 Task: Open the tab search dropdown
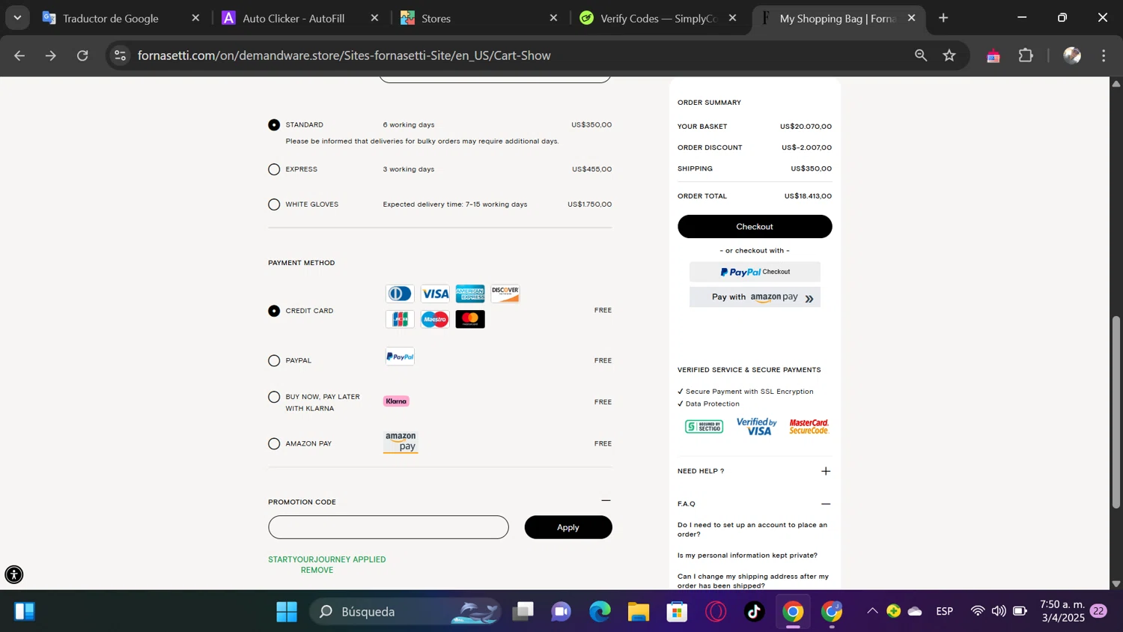[17, 18]
